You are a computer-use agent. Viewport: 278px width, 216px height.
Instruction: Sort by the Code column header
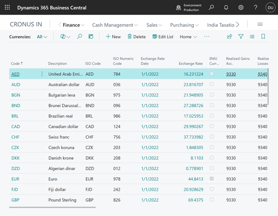pyautogui.click(x=17, y=63)
